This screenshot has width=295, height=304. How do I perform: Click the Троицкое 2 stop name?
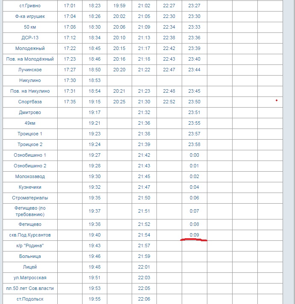pos(29,144)
